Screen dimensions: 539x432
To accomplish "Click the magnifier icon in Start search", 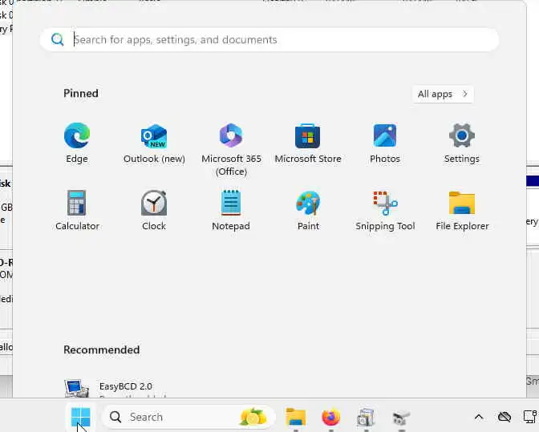I will point(58,40).
